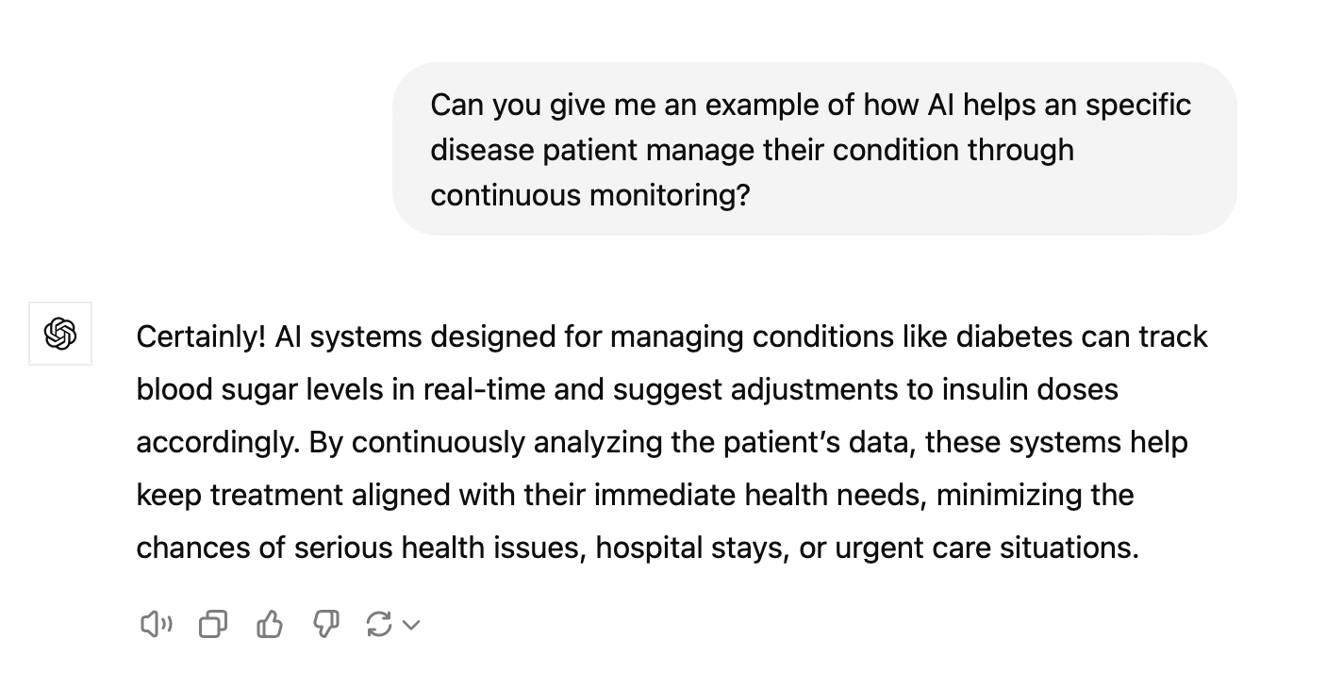
Task: Click the word "Certainly!" in the response
Action: (200, 337)
